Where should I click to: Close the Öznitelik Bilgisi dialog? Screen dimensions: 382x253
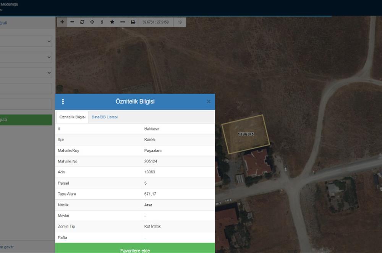(209, 102)
